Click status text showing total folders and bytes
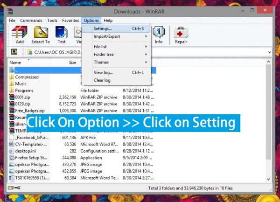Viewport: 280px width, 202px height. point(190,188)
